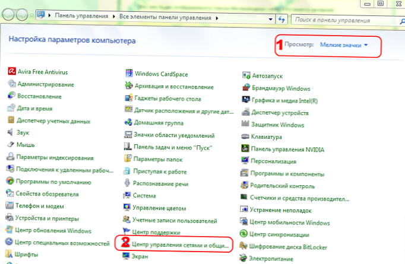Open Датчик расположения и другие датчики link
The width and height of the screenshot is (405, 264).
click(x=183, y=111)
